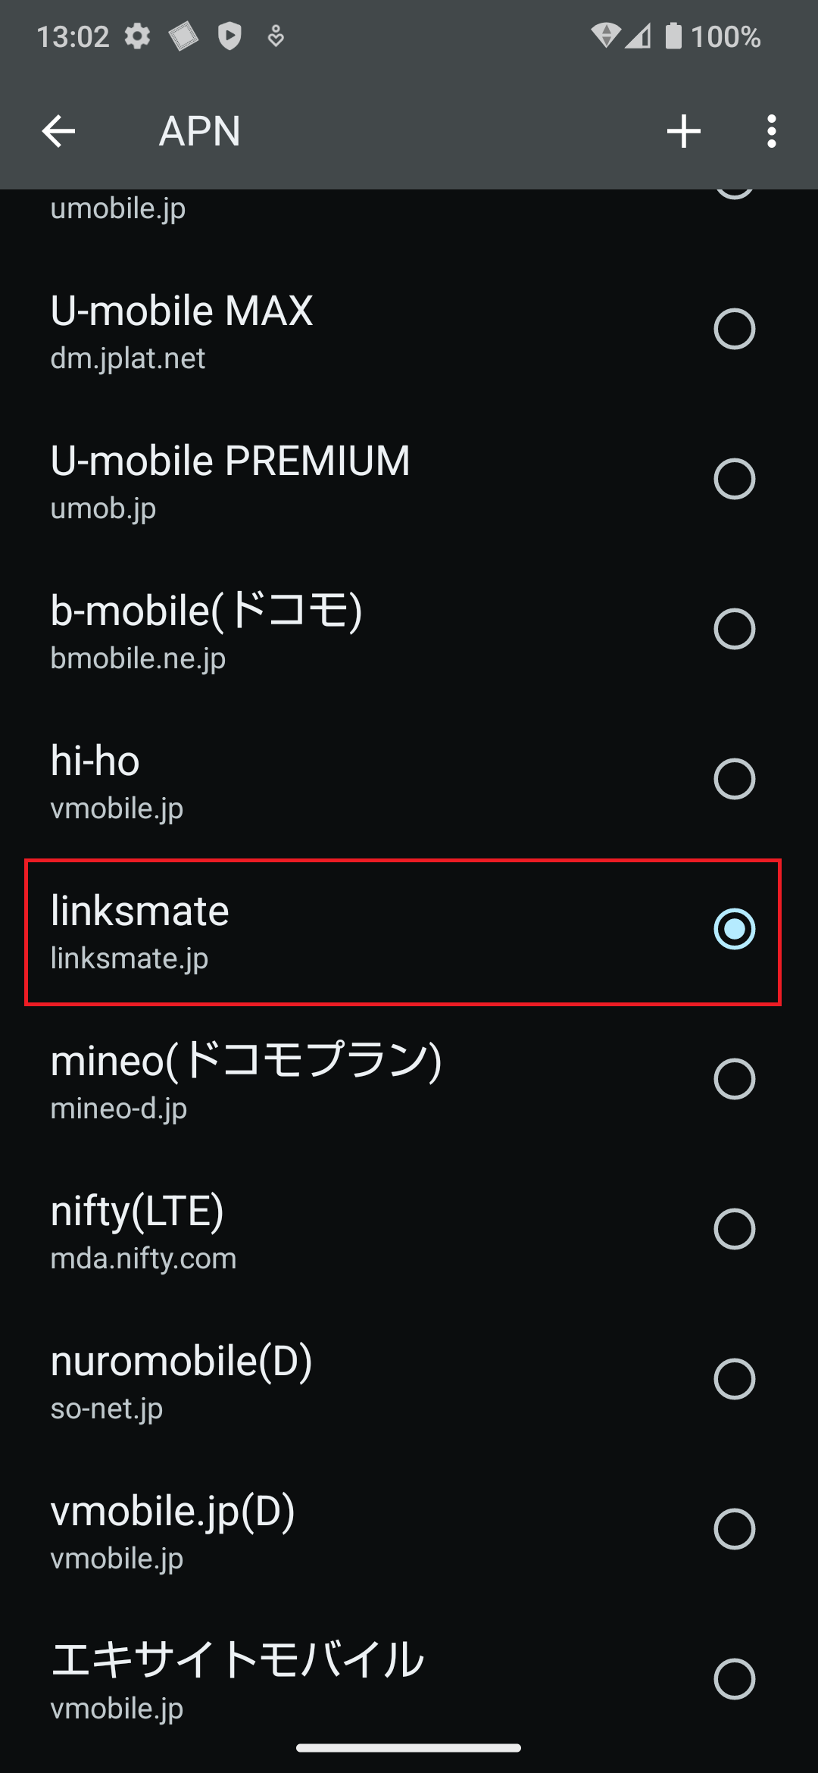Tap the back arrow on the APN screen
The height and width of the screenshot is (1773, 818).
(58, 131)
